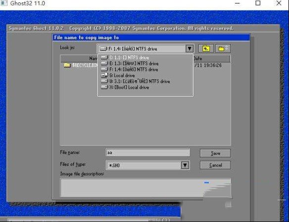289x222 pixels.
Task: Click the drive icon beside C: 1.1
Action: pos(104,57)
